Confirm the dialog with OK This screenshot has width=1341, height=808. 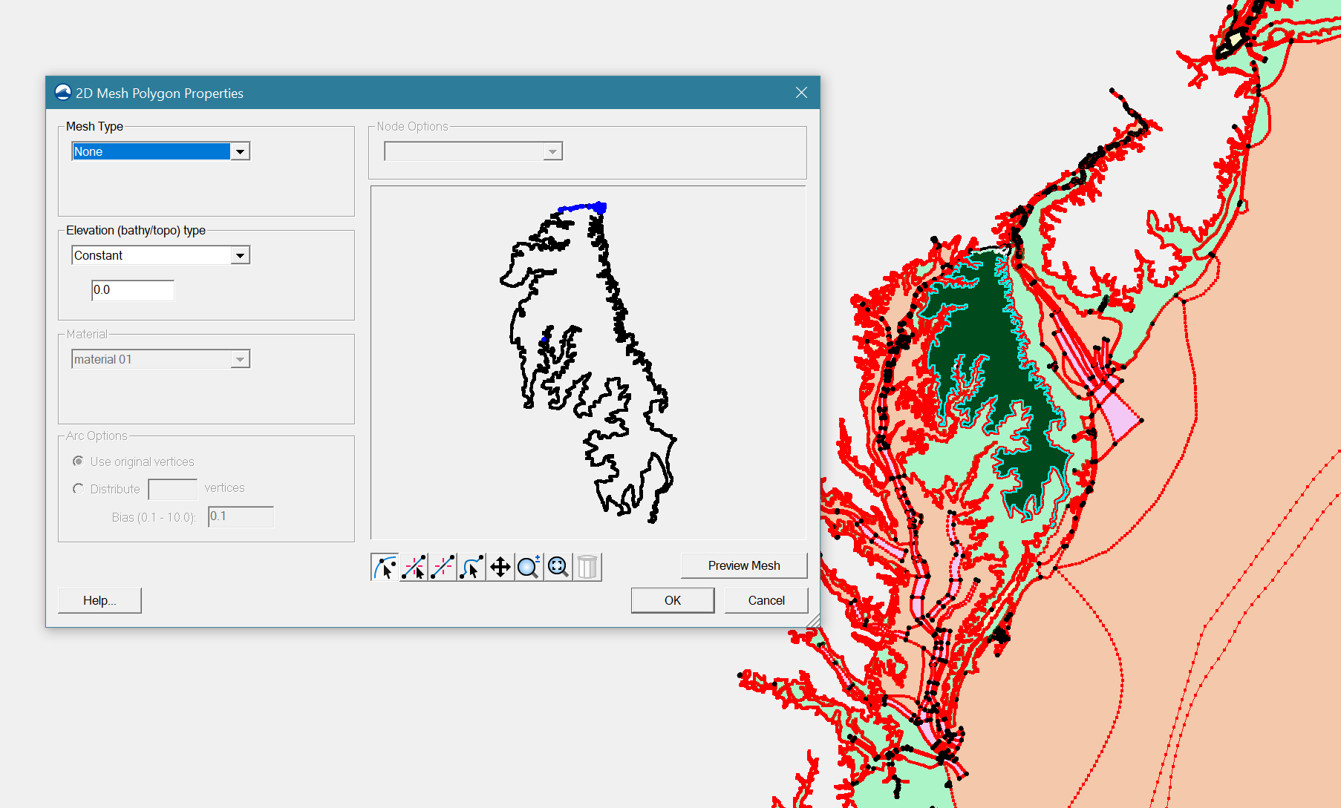click(673, 600)
